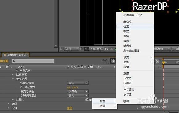The width and height of the screenshot is (179, 113).
Task: Select the 简单的文字特效 timeline tab
Action: pos(15,55)
